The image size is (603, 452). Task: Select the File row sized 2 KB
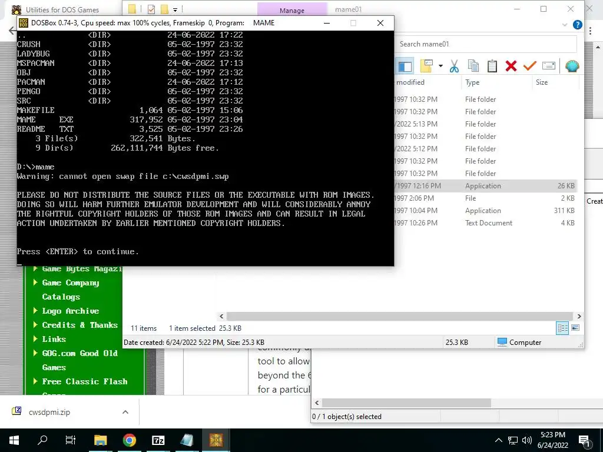pos(486,198)
